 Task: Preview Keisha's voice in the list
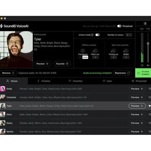click(x=137, y=132)
